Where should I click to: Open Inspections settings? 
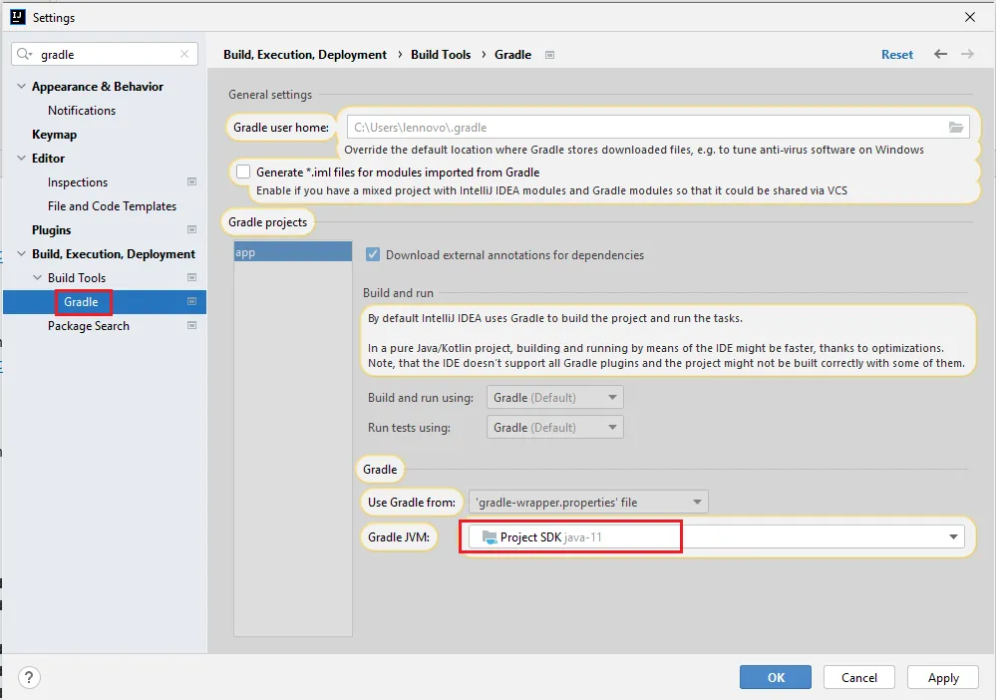78,182
